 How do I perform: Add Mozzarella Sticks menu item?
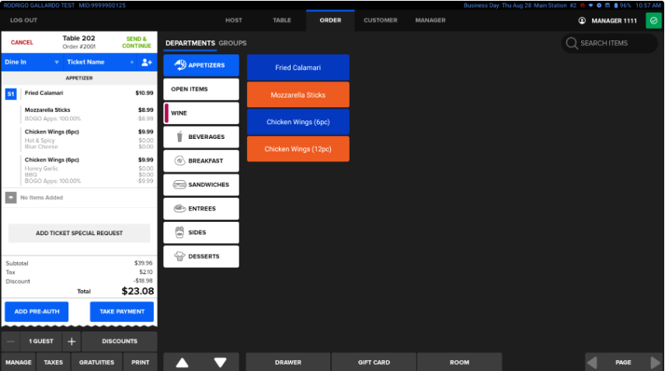[298, 95]
